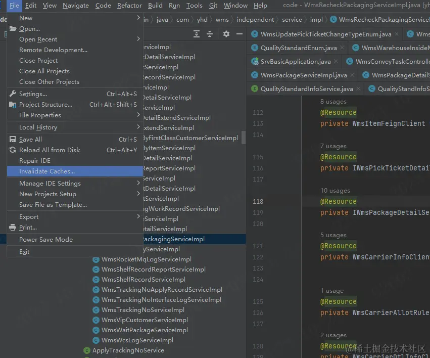Click interface icon of ApplyTrackingNoService
This screenshot has height=358, width=430.
point(87,350)
